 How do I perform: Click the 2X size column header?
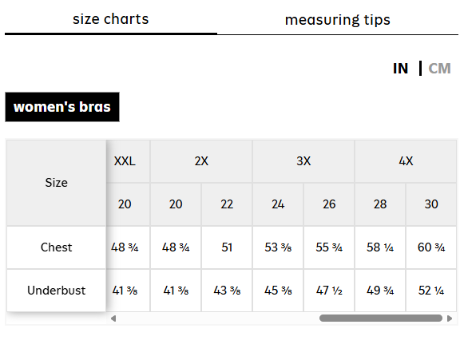coord(201,161)
